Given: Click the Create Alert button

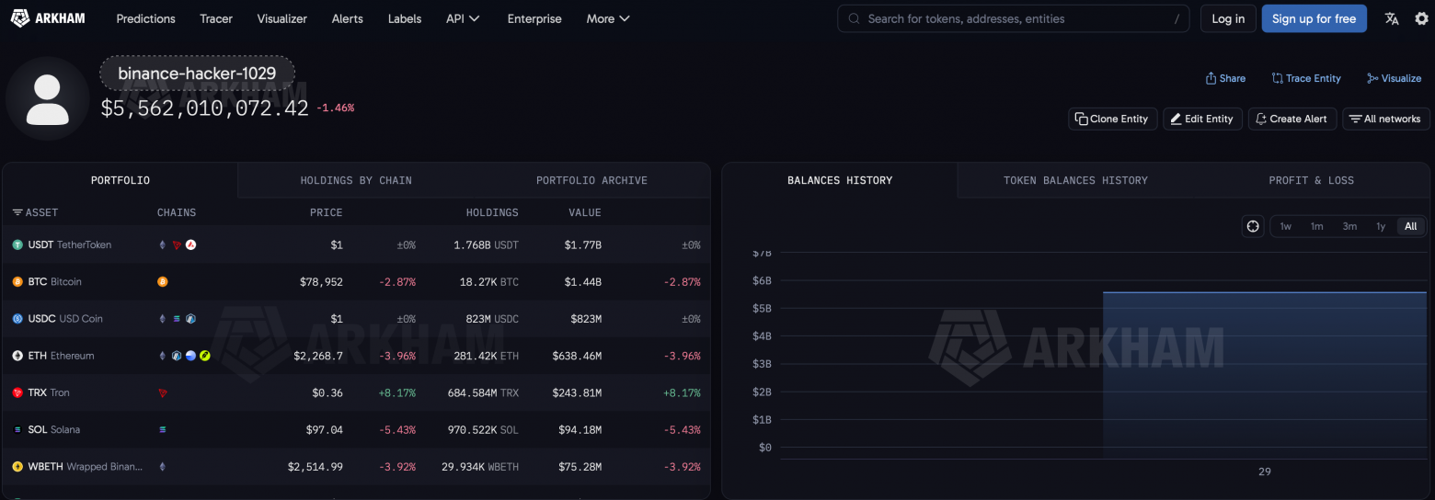Looking at the screenshot, I should coord(1292,119).
